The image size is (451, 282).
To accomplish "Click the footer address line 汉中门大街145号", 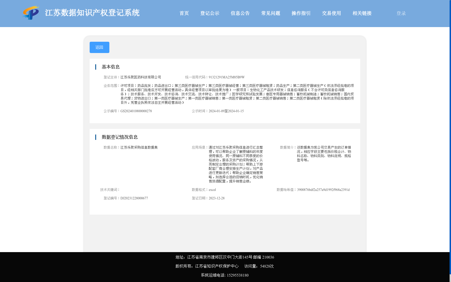I will click(x=225, y=257).
